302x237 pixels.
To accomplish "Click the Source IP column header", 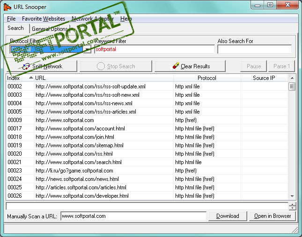I will point(264,78).
